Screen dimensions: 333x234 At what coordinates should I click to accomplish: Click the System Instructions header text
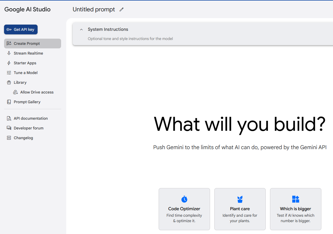[108, 29]
